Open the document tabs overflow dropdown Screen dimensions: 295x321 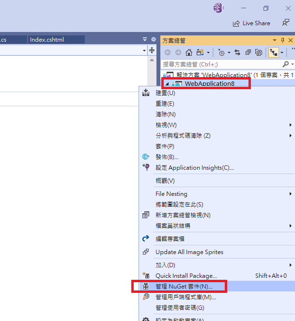click(x=145, y=39)
